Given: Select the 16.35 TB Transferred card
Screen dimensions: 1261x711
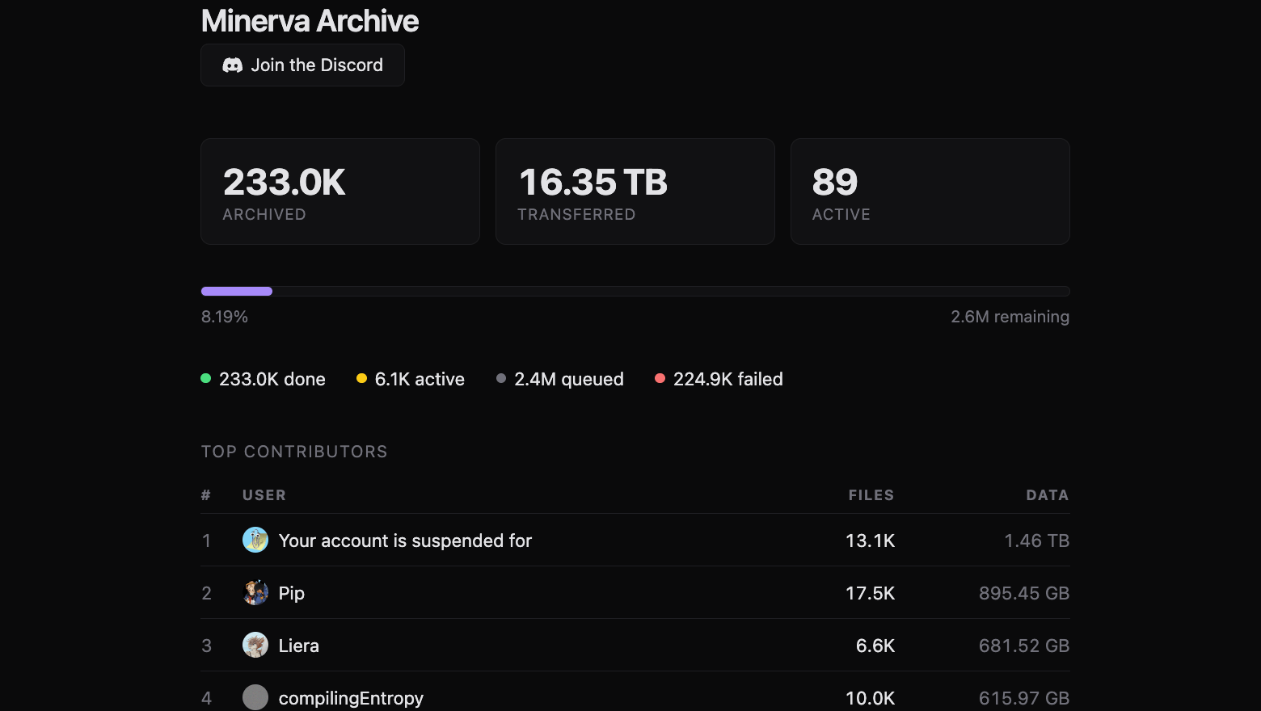Looking at the screenshot, I should (635, 191).
